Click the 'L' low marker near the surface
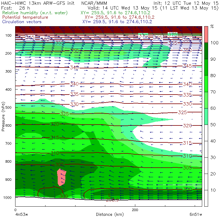The height and width of the screenshot is (220, 220). click(x=110, y=195)
